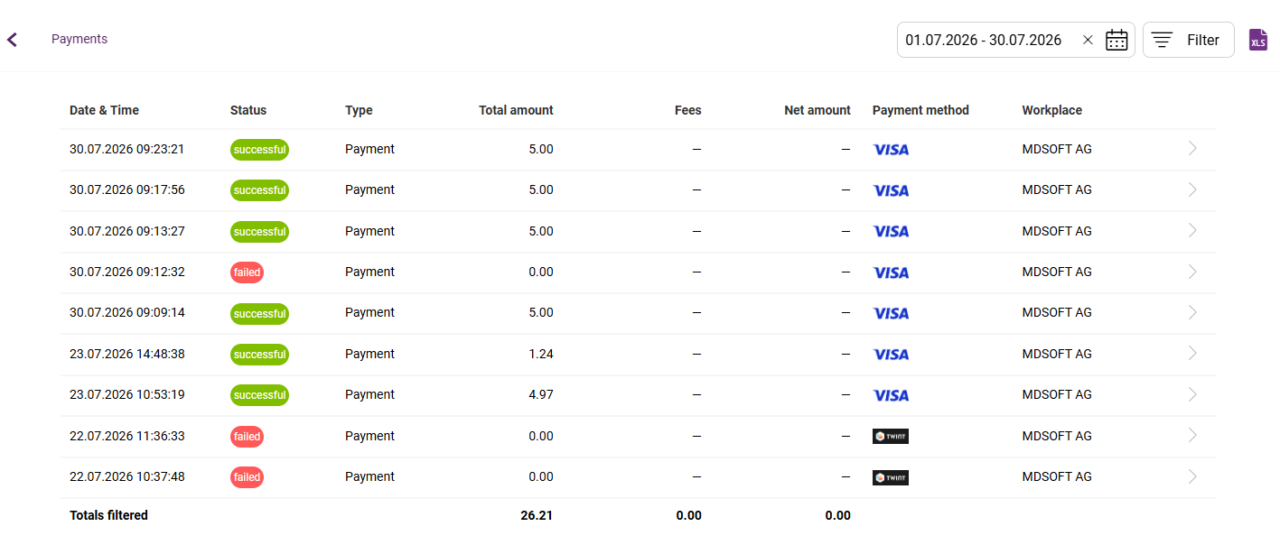Click the Total amount column header
Image resolution: width=1280 pixels, height=545 pixels.
pyautogui.click(x=516, y=110)
